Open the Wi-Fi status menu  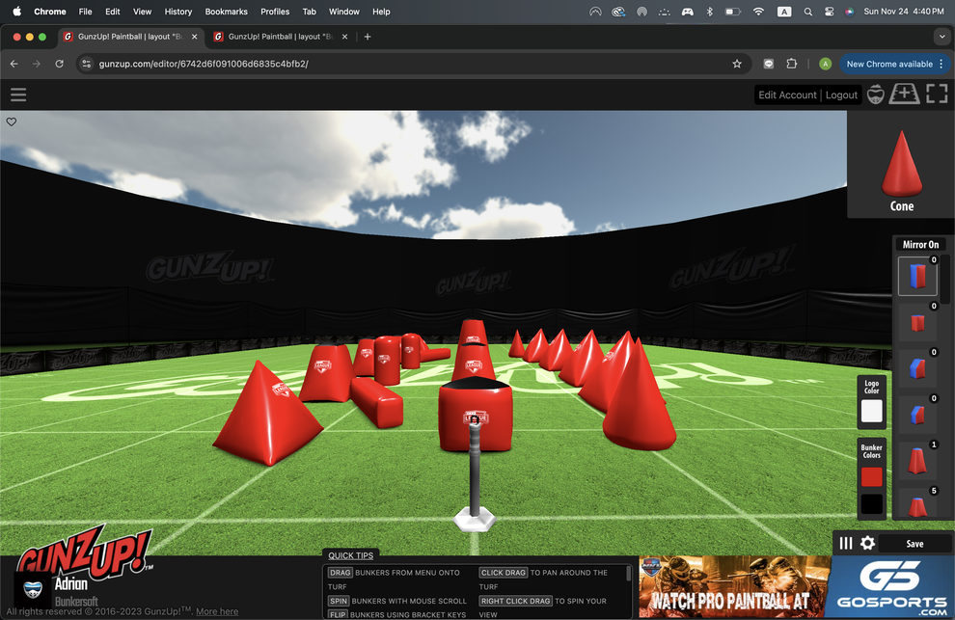(x=758, y=12)
